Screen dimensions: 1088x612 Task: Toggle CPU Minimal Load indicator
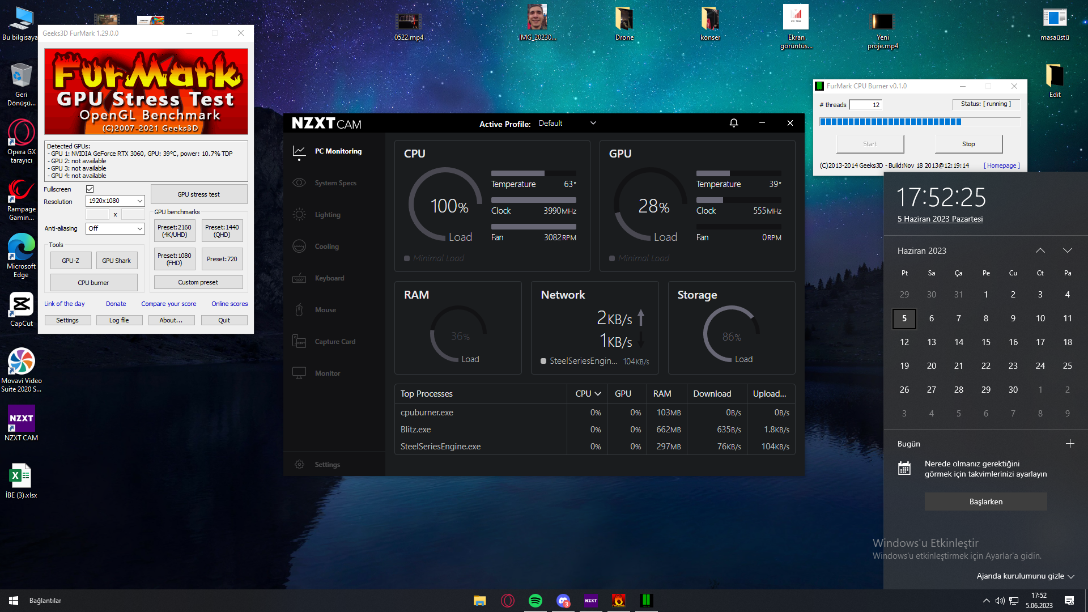coord(407,258)
